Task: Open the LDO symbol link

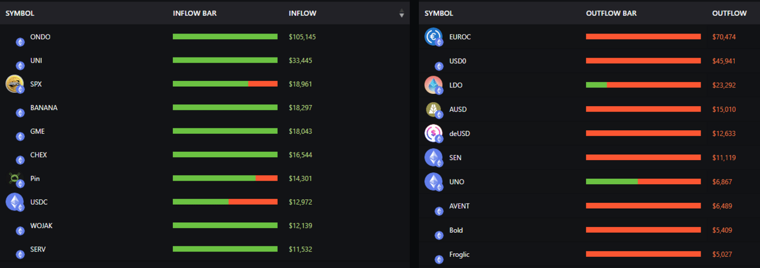Action: click(x=456, y=85)
